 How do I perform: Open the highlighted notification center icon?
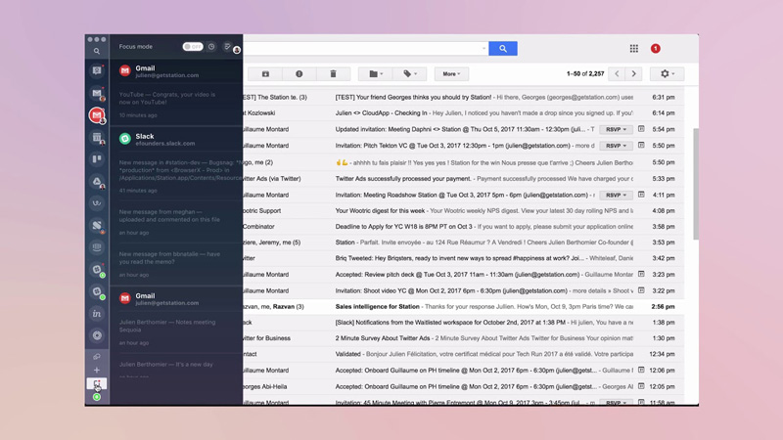tap(97, 384)
